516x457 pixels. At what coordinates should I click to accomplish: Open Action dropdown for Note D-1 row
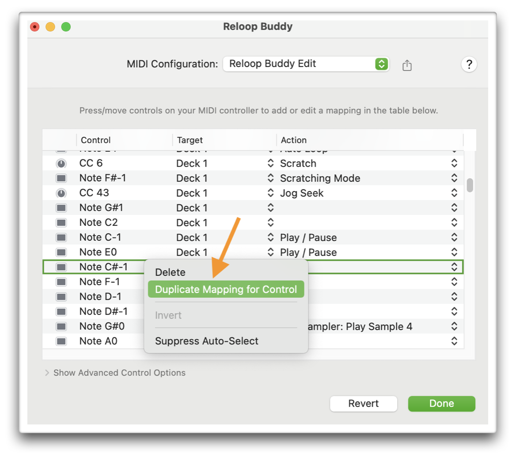click(454, 297)
